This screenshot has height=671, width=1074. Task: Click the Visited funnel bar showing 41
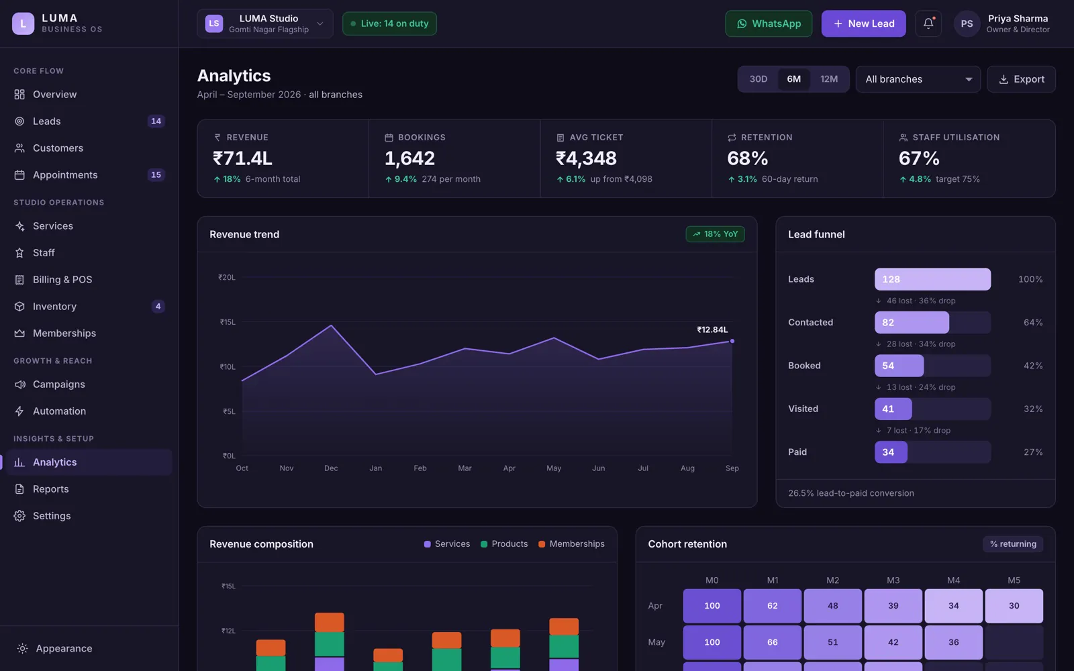coord(893,409)
